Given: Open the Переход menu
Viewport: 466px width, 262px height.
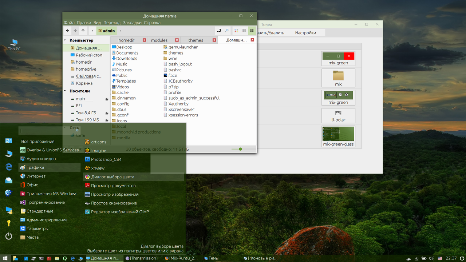Looking at the screenshot, I should (112, 23).
